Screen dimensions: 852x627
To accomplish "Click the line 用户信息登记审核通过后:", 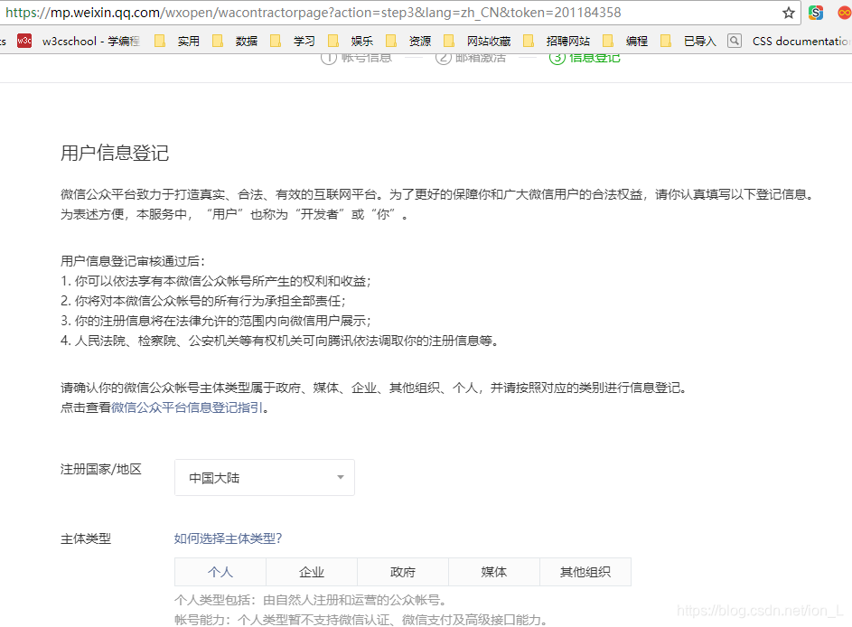I will point(133,261).
